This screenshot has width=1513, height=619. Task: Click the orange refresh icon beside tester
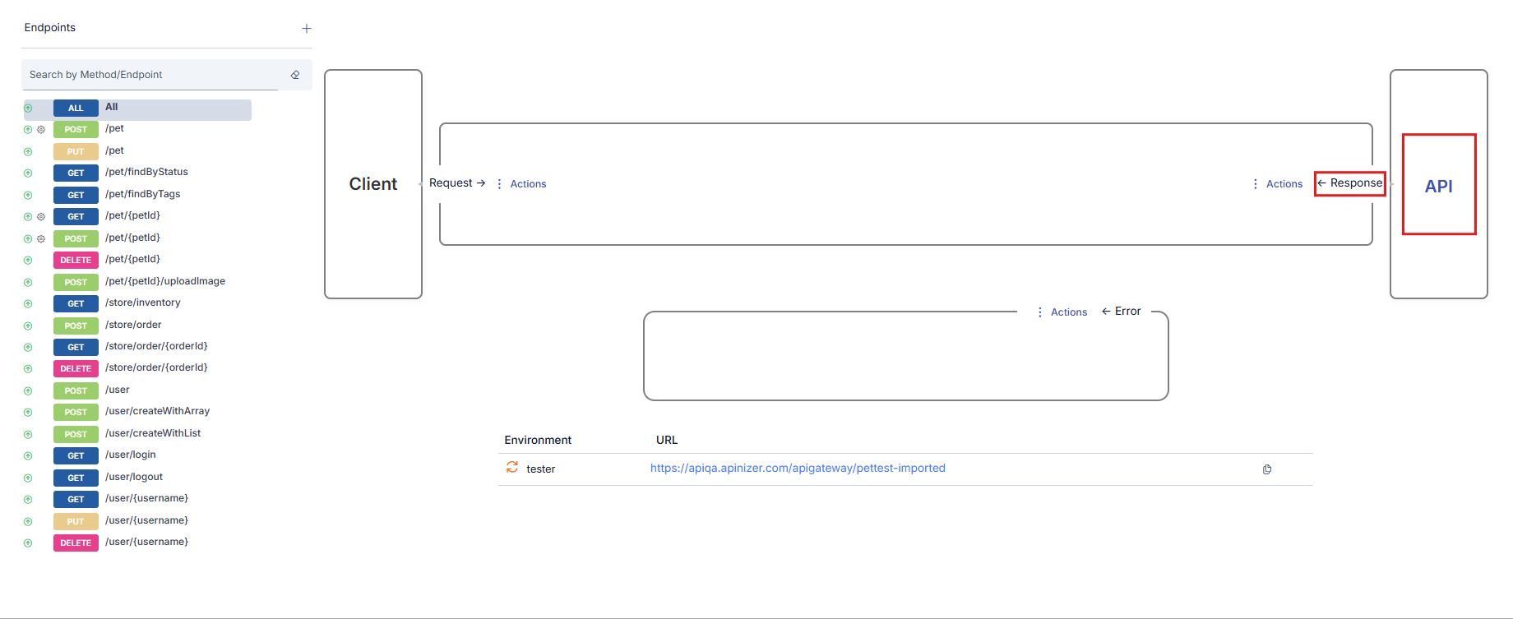[x=512, y=468]
